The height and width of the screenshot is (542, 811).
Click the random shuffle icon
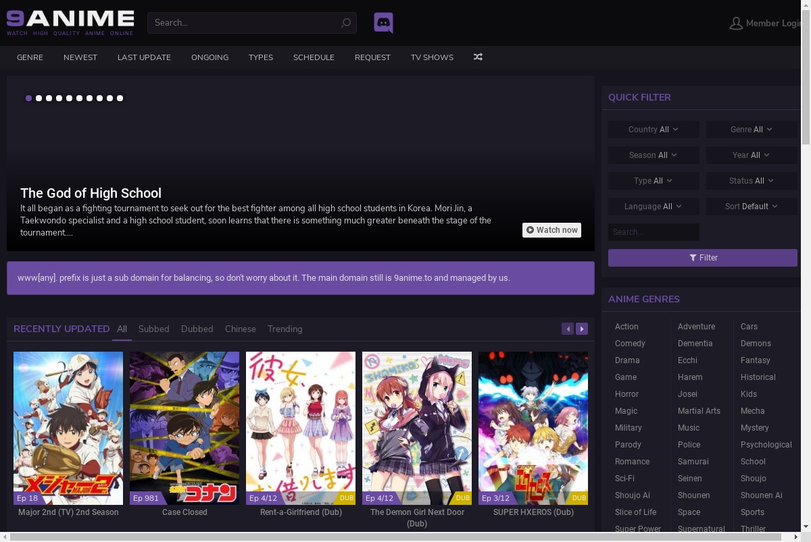(478, 57)
